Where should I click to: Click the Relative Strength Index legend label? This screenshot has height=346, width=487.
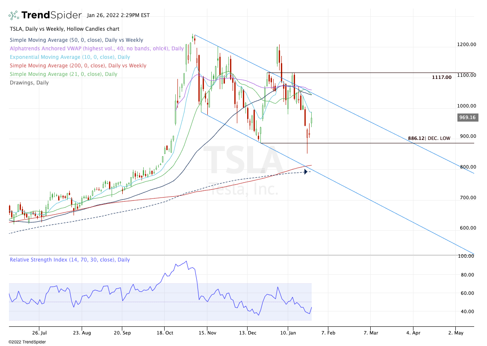point(70,260)
